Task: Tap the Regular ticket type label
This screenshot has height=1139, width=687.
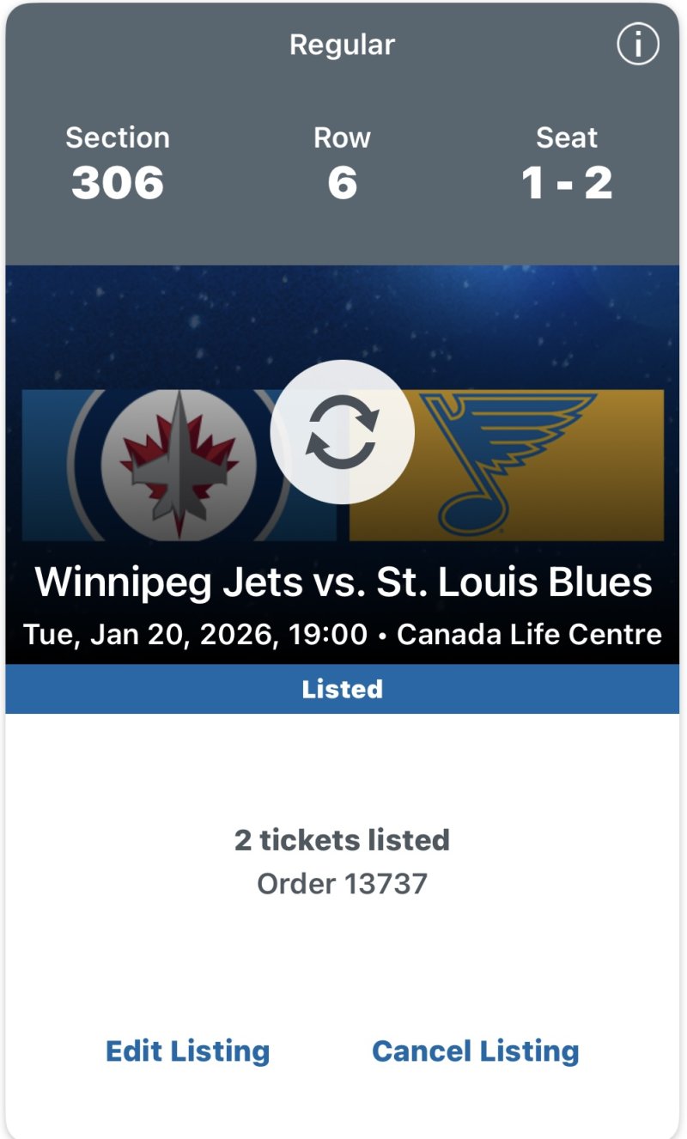Action: (x=343, y=45)
